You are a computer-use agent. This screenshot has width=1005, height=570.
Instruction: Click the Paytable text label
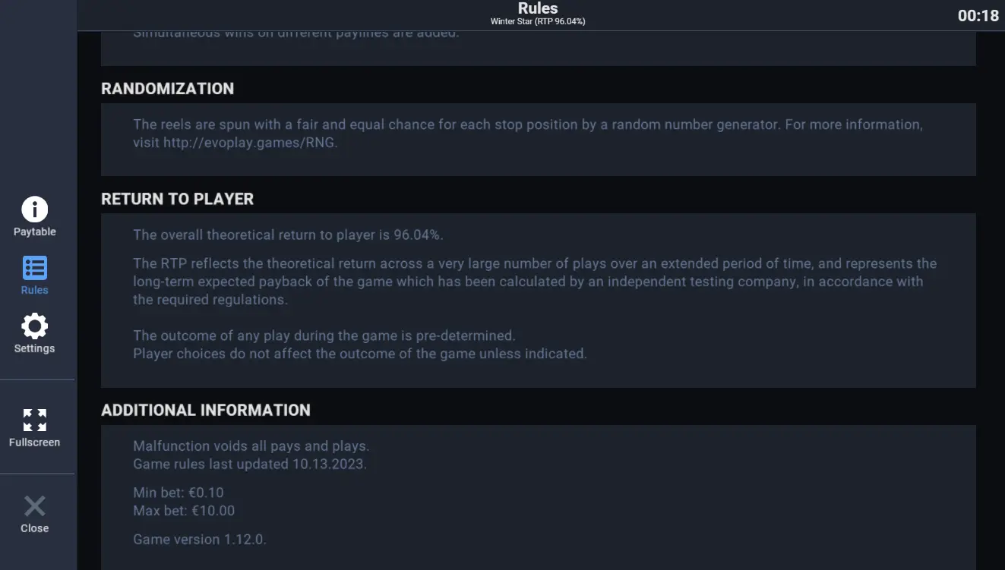point(34,231)
